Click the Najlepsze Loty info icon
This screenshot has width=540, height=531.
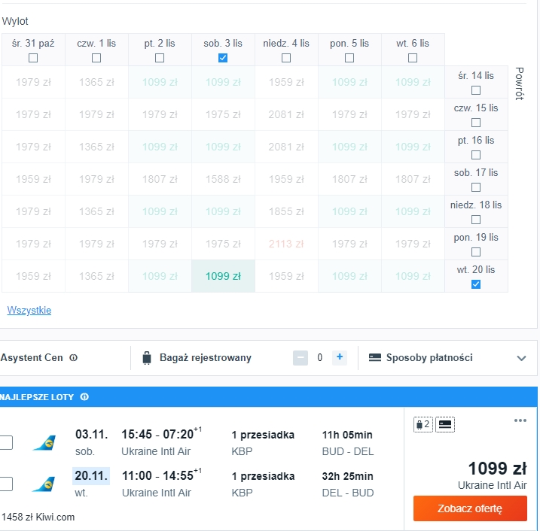point(84,397)
